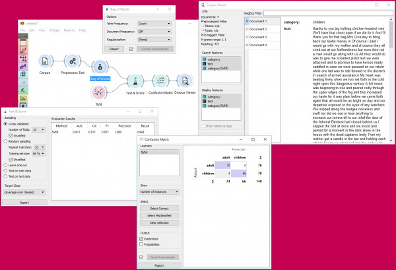This screenshot has width=396, height=270.
Task: Click Select Correct button
Action: pos(159,209)
